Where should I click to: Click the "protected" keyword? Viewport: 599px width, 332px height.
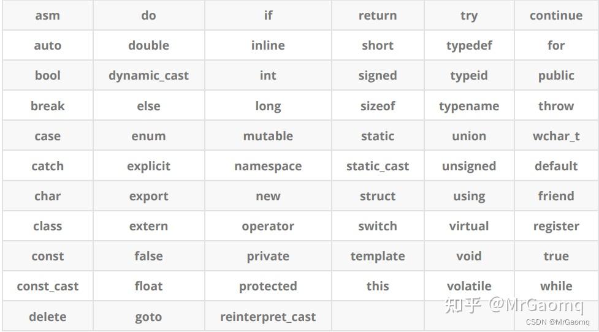[x=268, y=286]
